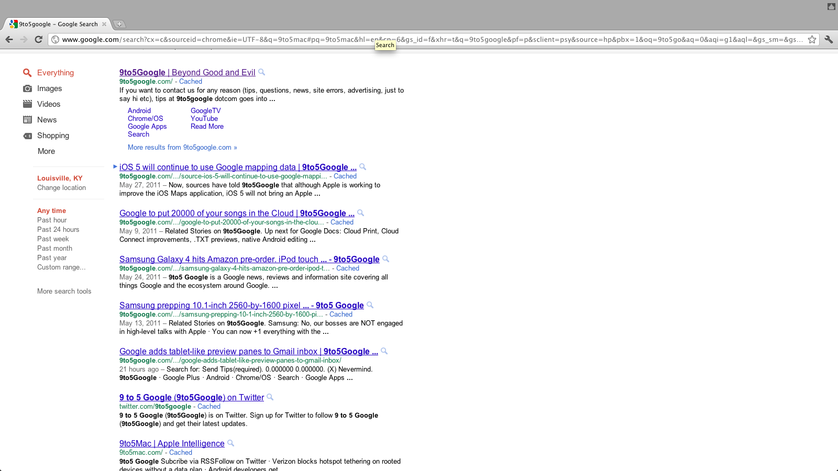Open the Custom range date filter
The image size is (838, 471).
click(x=61, y=267)
